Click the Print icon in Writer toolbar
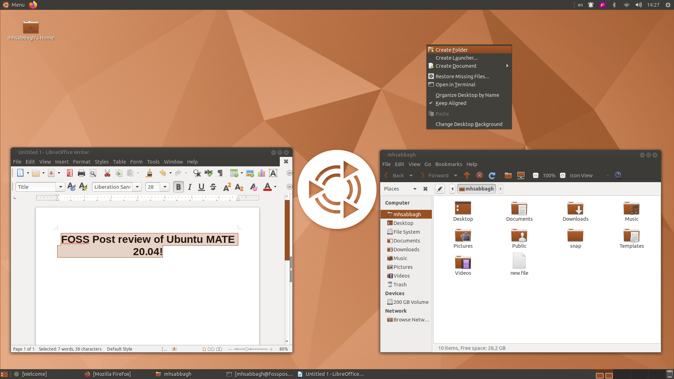This screenshot has width=674, height=379. pos(81,173)
